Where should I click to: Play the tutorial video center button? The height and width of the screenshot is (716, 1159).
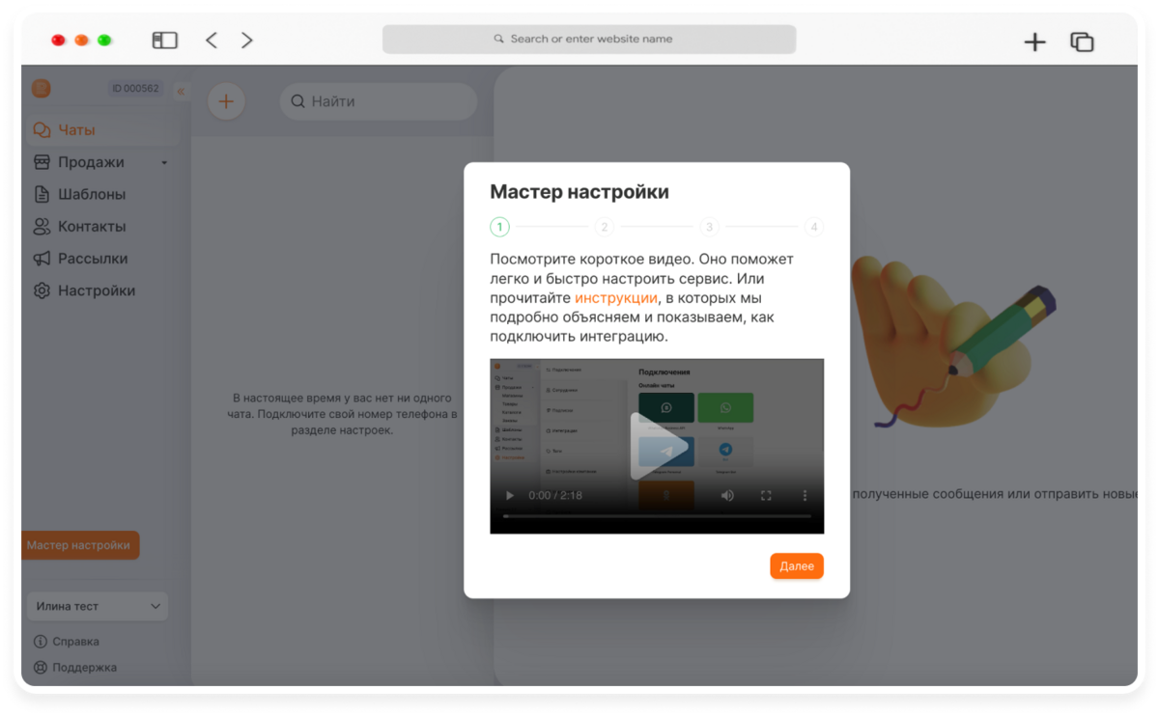[657, 446]
